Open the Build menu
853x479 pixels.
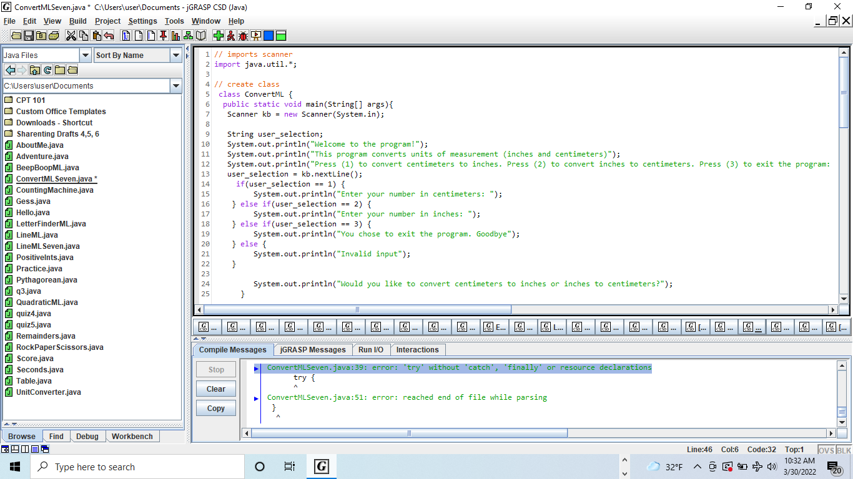(78, 21)
